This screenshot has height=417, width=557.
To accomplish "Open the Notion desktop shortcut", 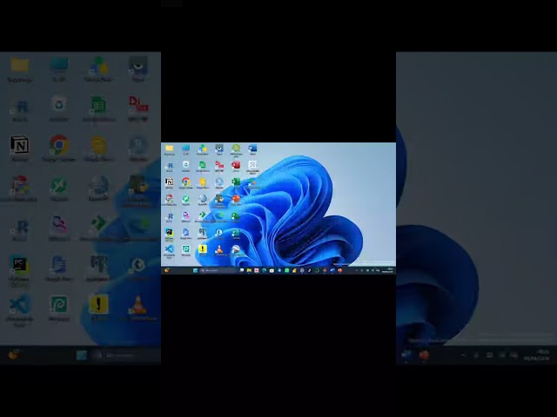I will point(169,182).
